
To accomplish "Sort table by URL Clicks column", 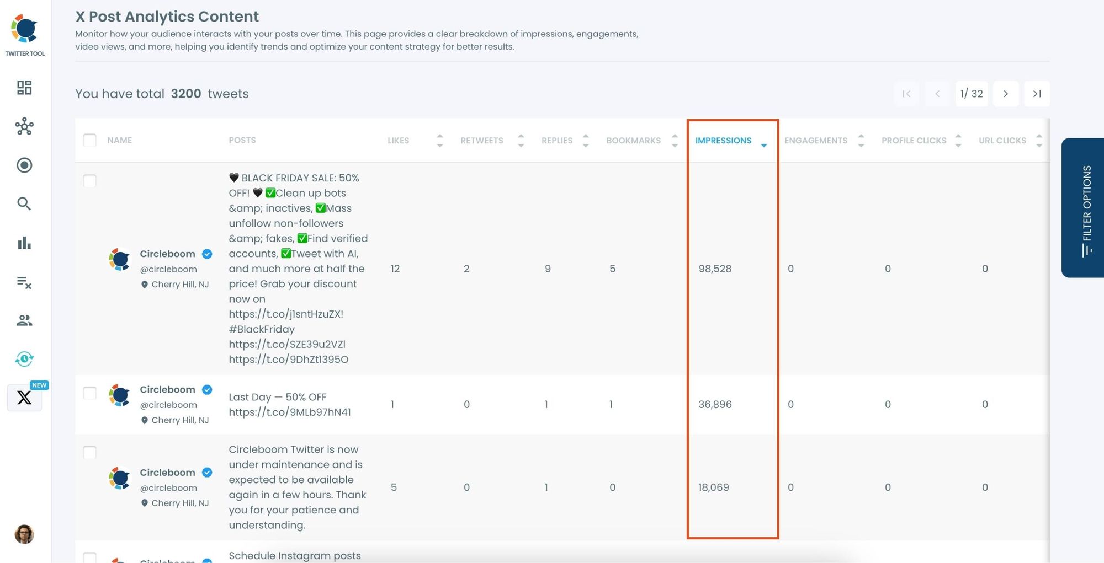I will point(1039,141).
